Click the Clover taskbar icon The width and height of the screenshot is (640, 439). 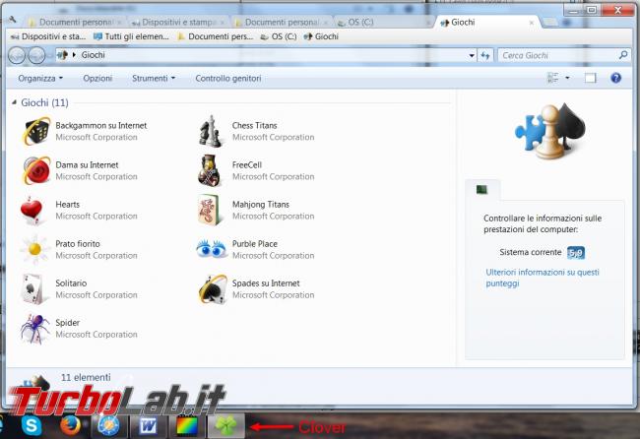tap(226, 426)
